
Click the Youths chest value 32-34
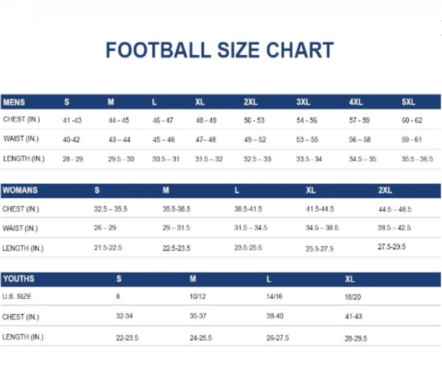click(124, 316)
